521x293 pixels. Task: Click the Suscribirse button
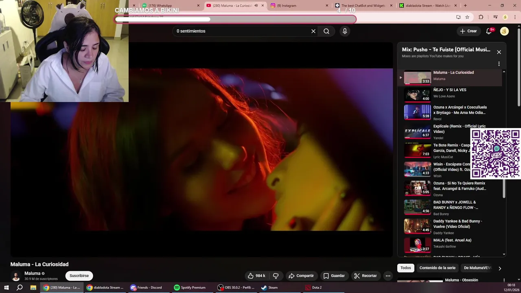pyautogui.click(x=79, y=276)
